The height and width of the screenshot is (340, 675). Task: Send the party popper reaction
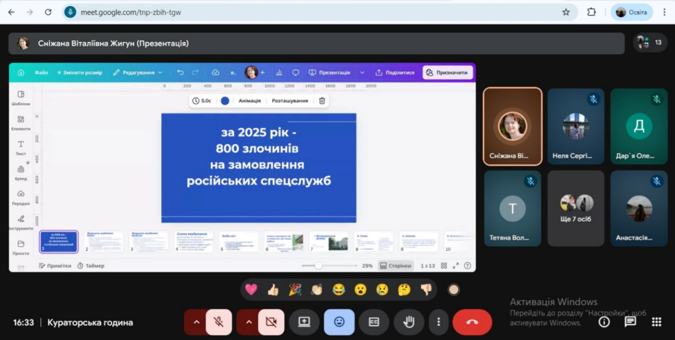click(295, 290)
